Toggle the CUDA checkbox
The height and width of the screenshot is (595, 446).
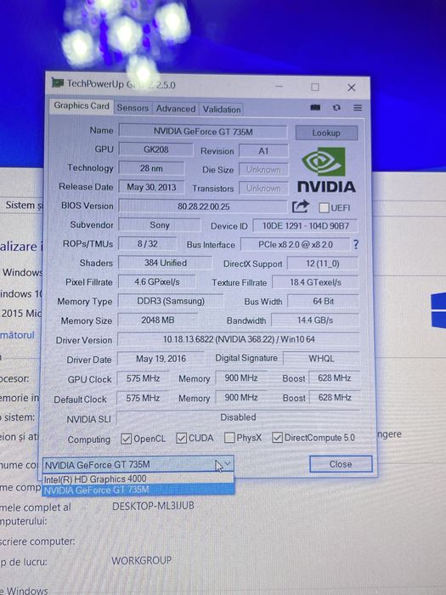[181, 439]
